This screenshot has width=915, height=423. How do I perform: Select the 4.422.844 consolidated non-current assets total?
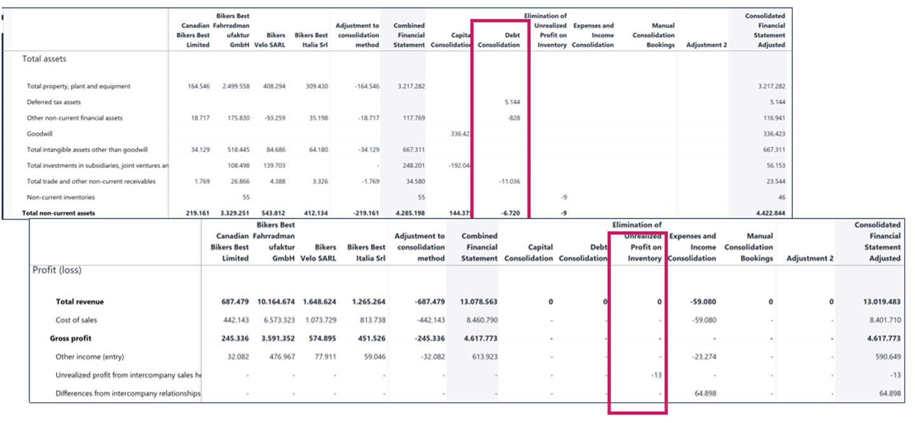(x=767, y=213)
